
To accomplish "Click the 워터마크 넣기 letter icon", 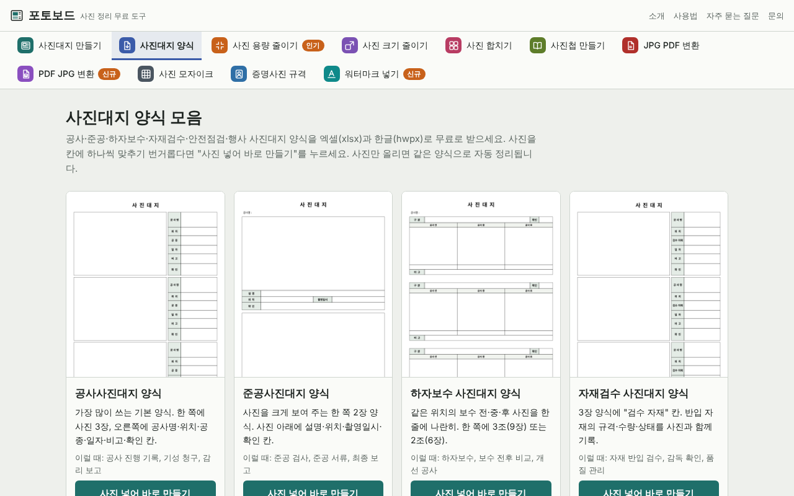I will pyautogui.click(x=332, y=74).
